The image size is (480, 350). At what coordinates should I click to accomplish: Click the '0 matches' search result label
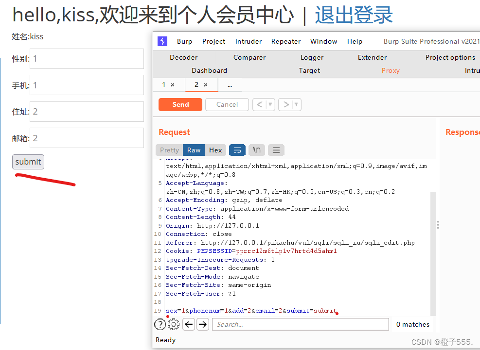[x=413, y=324]
